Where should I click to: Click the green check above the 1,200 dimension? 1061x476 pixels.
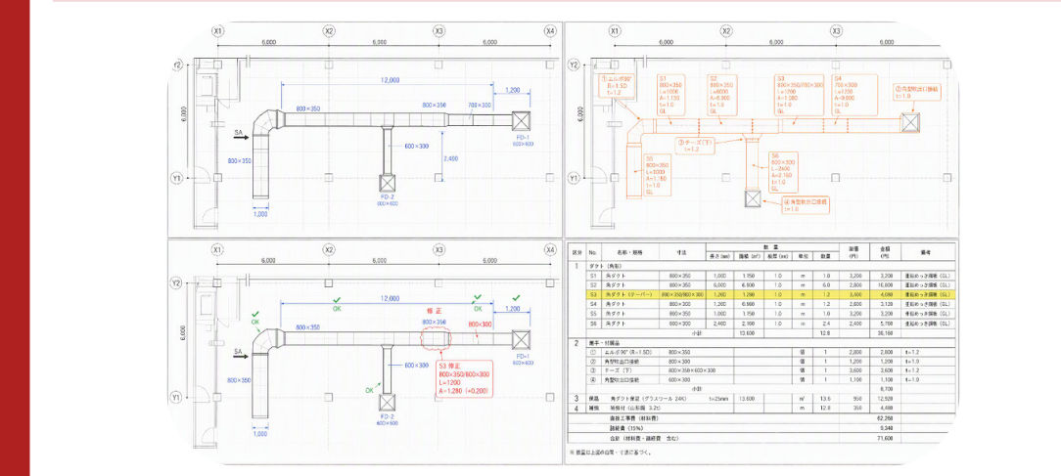[x=517, y=297]
